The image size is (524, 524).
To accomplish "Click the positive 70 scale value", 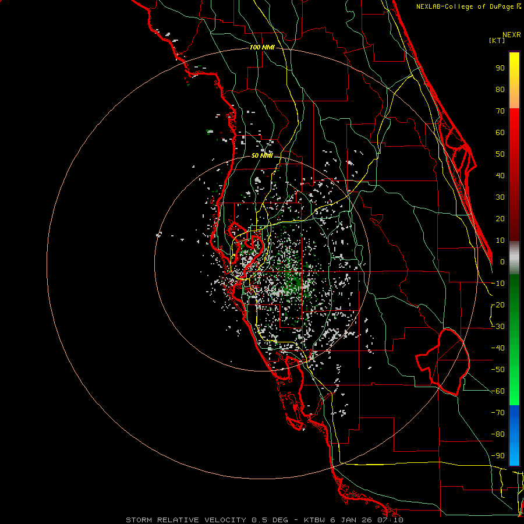I will (500, 111).
